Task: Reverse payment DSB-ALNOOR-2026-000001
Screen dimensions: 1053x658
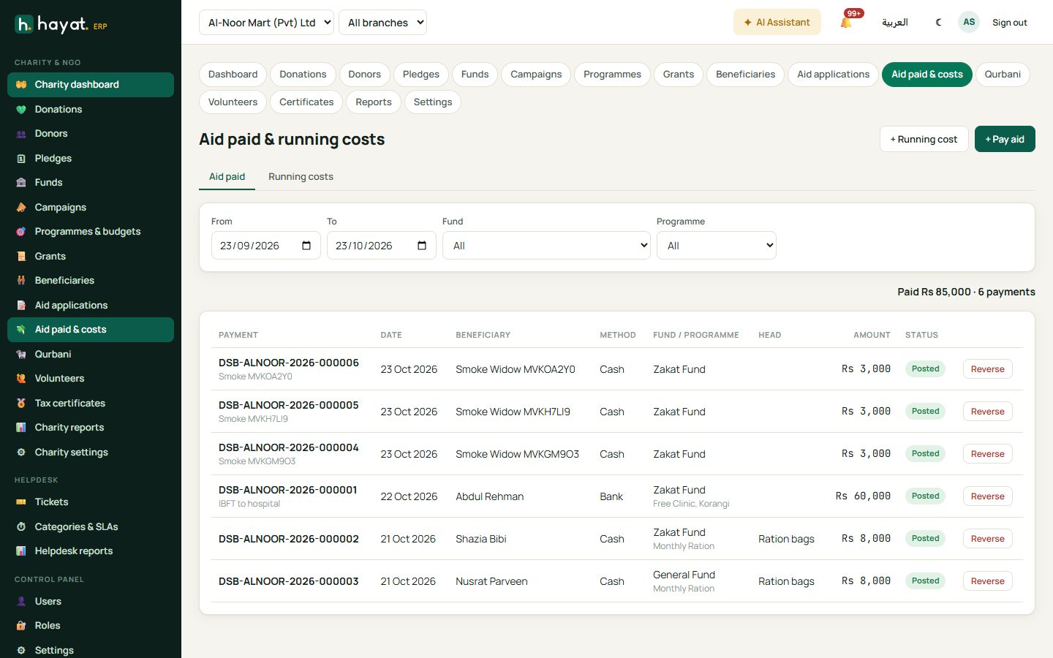Action: click(x=987, y=496)
